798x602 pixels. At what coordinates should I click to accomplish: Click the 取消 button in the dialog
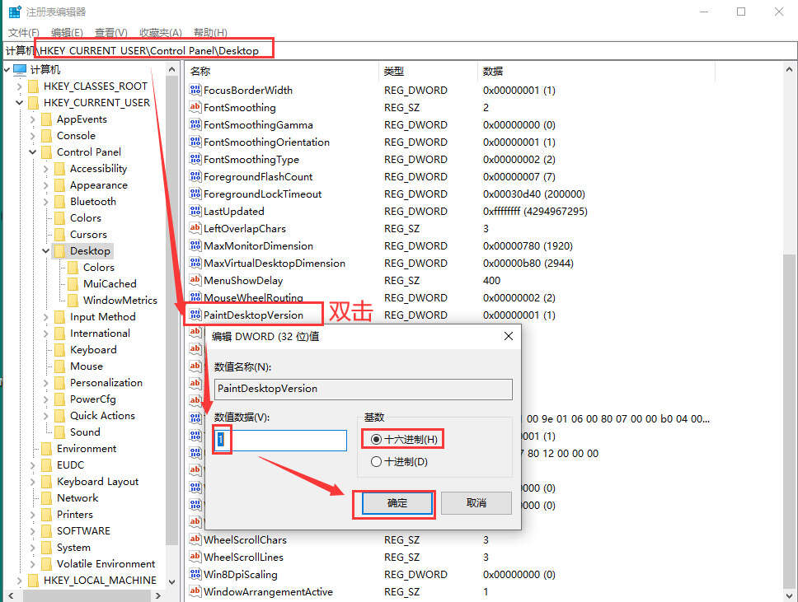click(x=476, y=503)
